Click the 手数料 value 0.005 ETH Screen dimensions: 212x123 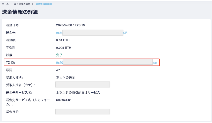pos(64,48)
